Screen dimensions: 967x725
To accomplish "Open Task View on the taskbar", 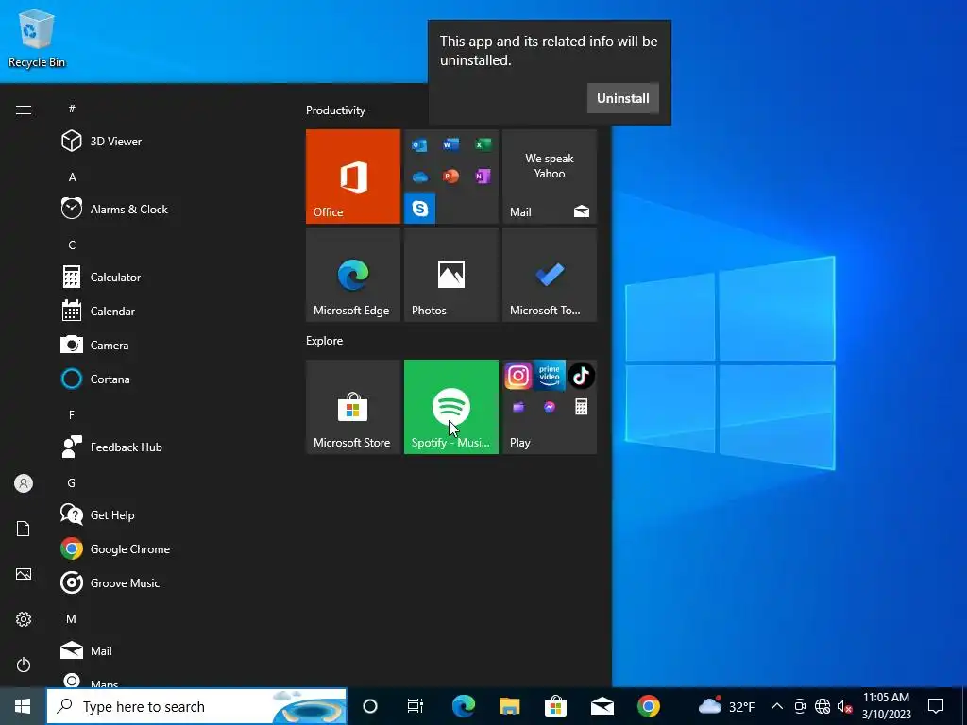I will point(416,706).
